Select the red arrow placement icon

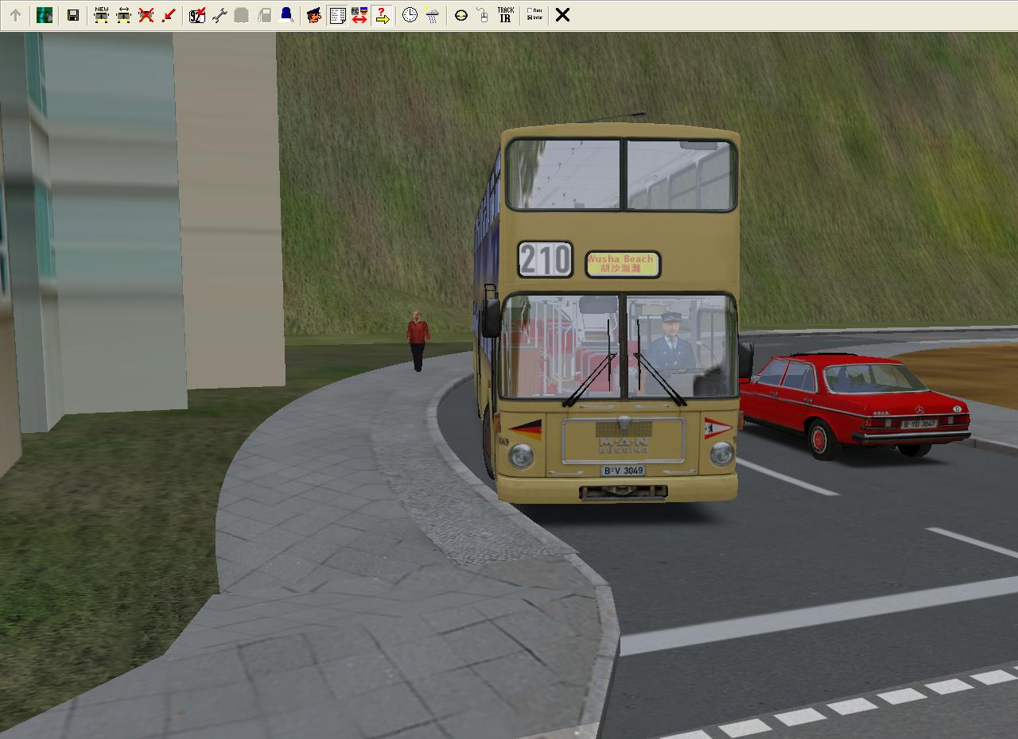pos(168,15)
